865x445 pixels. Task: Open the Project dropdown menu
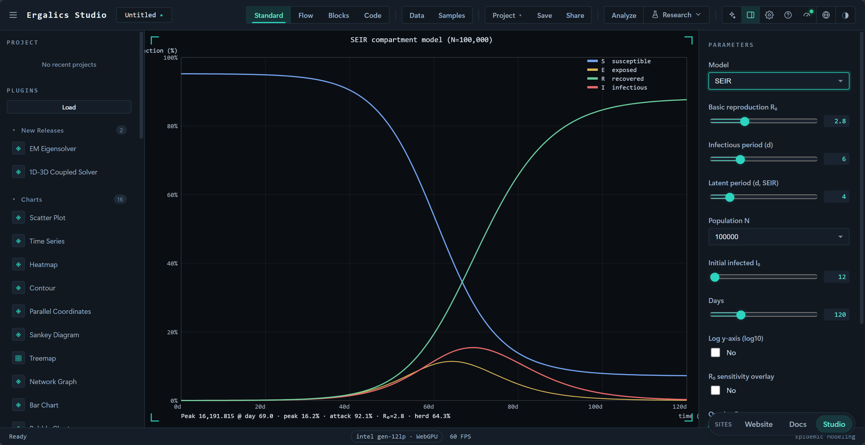tap(507, 15)
